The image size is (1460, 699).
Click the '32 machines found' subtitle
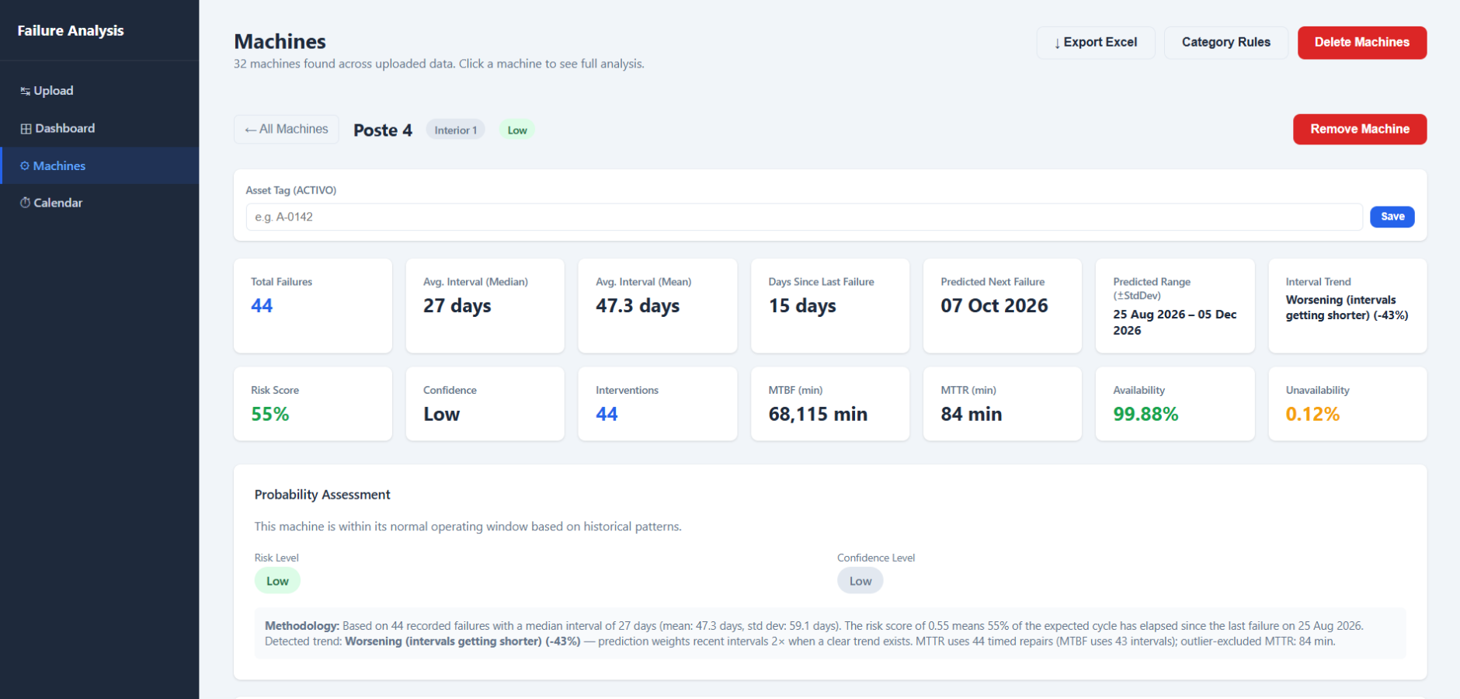click(439, 64)
